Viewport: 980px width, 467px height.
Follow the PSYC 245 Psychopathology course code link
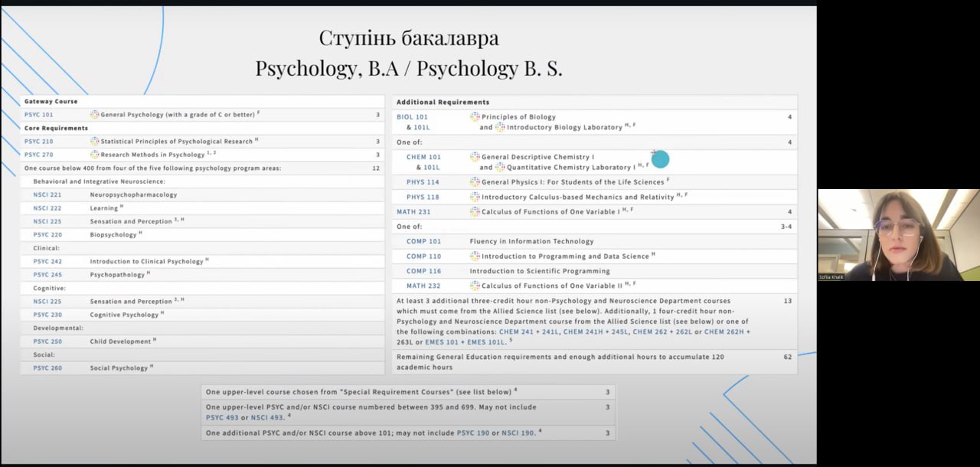47,275
